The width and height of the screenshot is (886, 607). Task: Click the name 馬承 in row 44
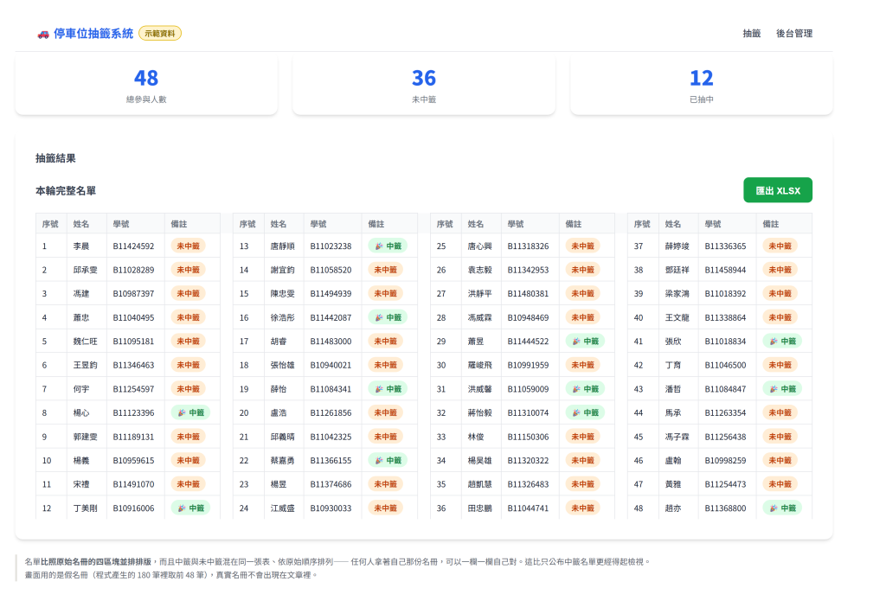[672, 412]
